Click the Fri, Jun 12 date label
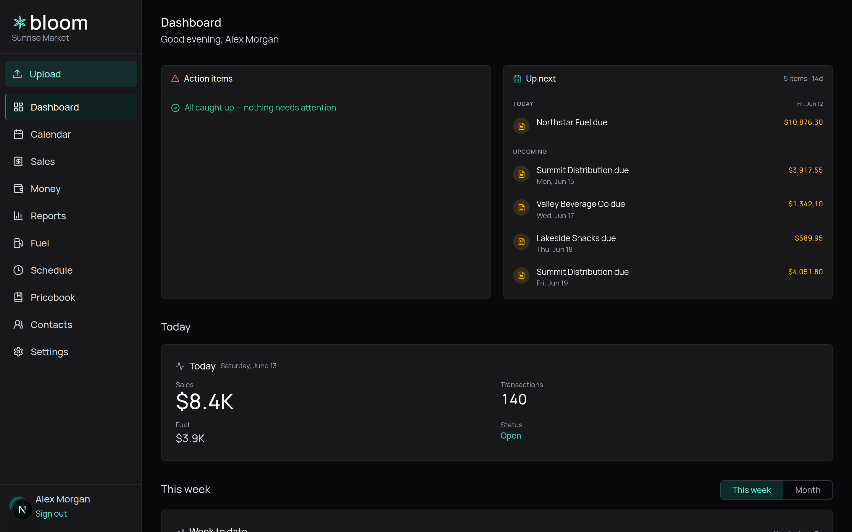Screen dimensions: 852x532 pos(810,104)
